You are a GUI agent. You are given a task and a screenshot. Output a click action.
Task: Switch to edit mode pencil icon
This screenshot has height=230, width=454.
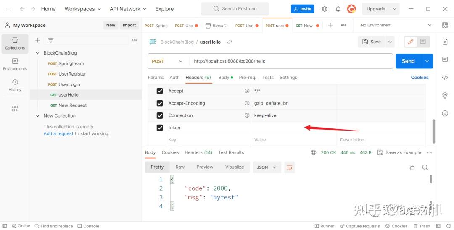[x=411, y=42]
